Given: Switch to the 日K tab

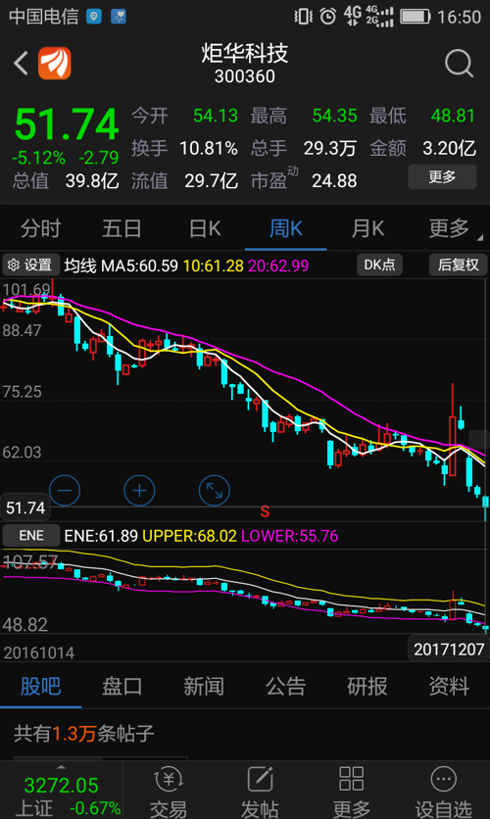Looking at the screenshot, I should click(205, 229).
